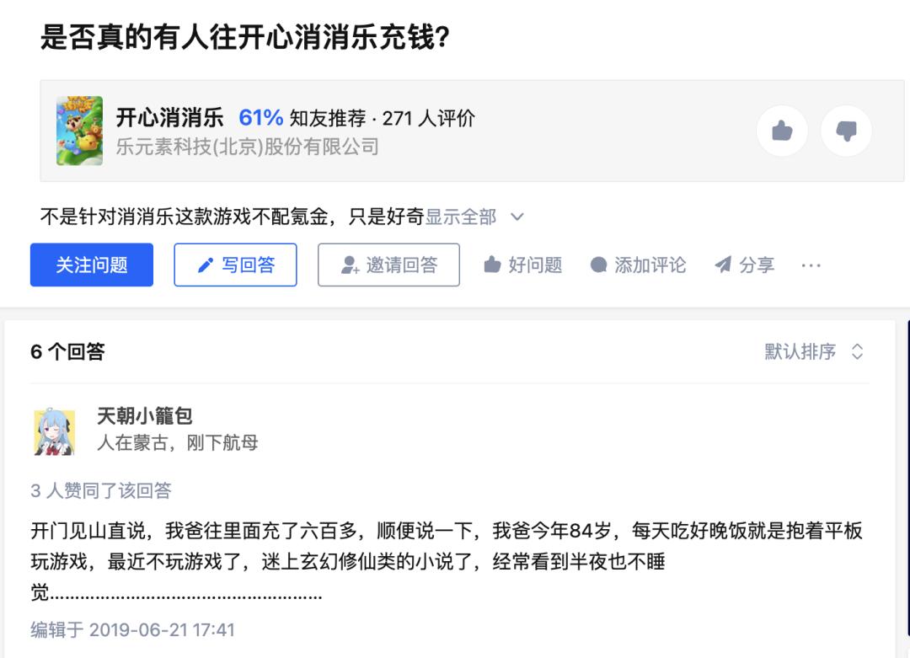
Task: Click the 编辑于 2019-06-21 timestamp
Action: 132,629
